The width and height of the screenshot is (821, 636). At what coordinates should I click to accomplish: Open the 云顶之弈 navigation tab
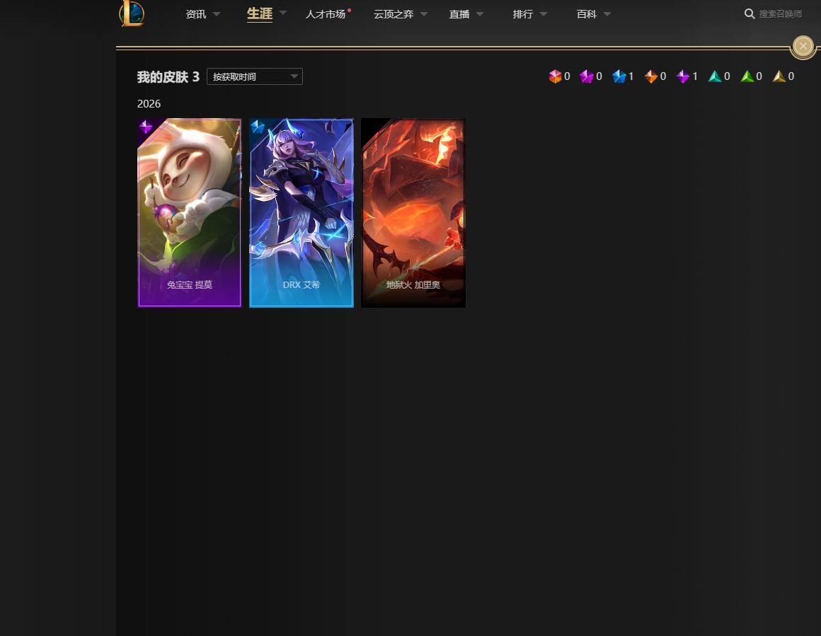[x=394, y=14]
